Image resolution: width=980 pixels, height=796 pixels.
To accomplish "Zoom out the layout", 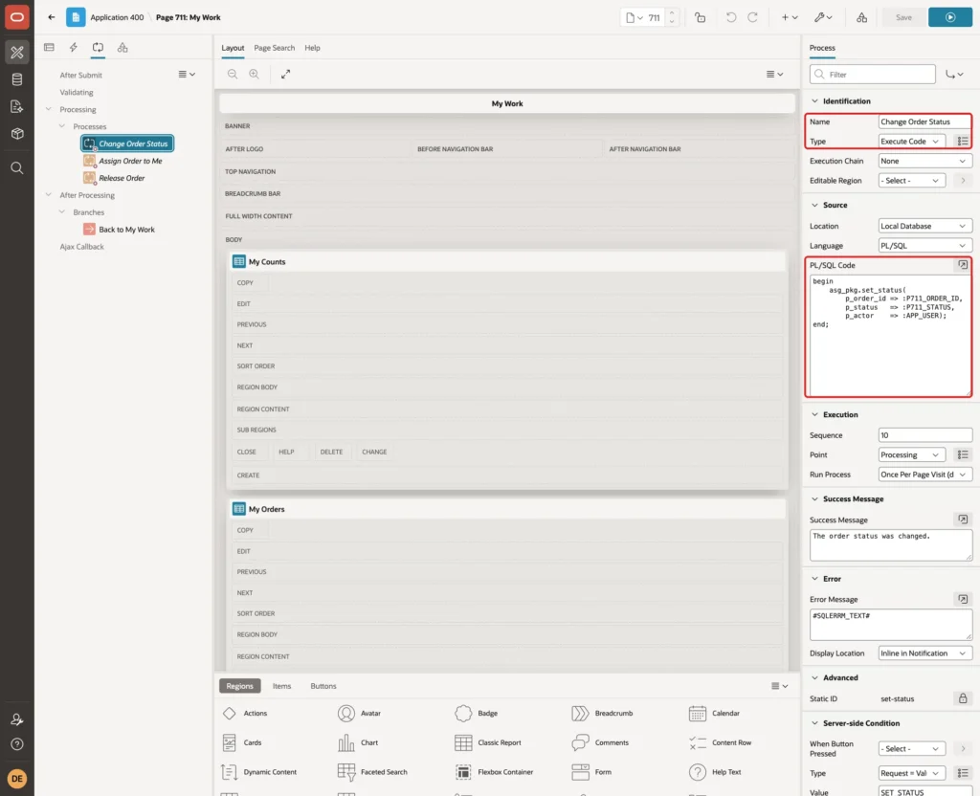I will (233, 74).
